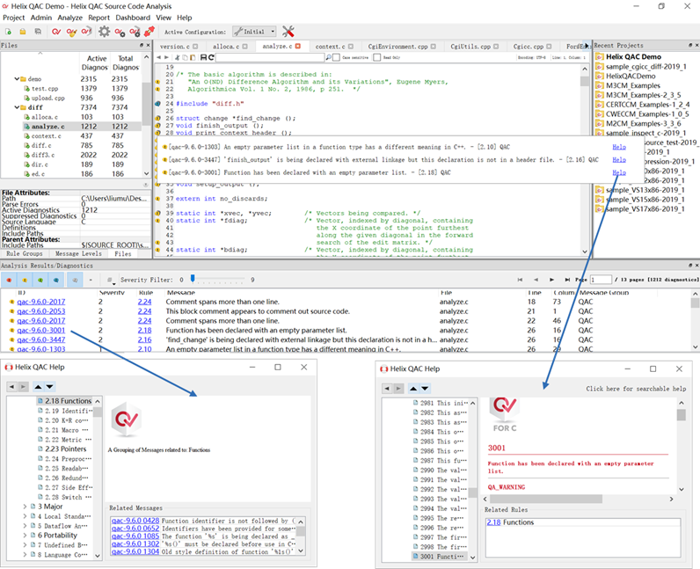Open the Active Configuration Initial dropdown
This screenshot has height=569, width=700.
pos(254,32)
